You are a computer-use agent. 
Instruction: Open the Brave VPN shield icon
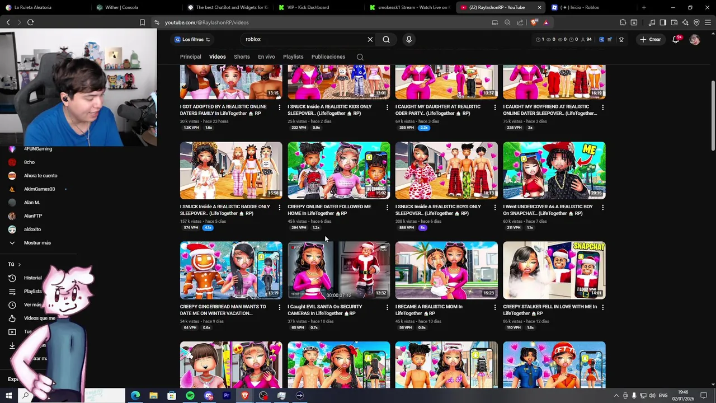(x=696, y=22)
